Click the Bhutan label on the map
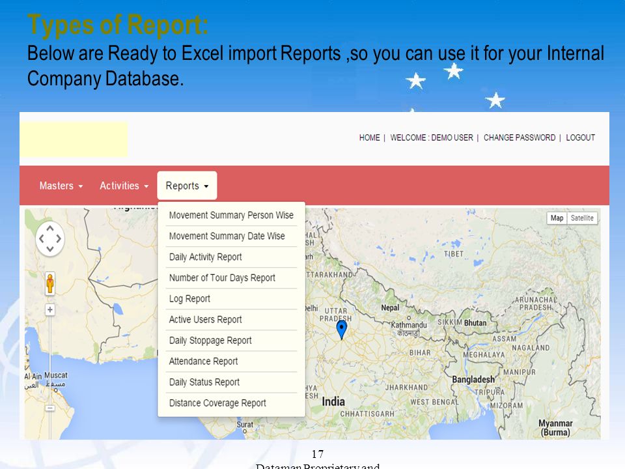Image resolution: width=625 pixels, height=469 pixels. pos(475,323)
